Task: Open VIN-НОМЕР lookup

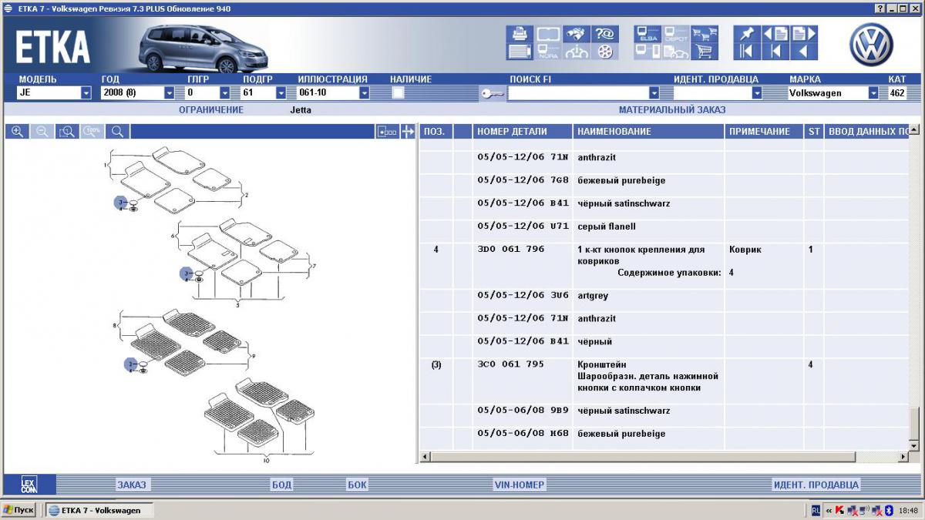Action: pos(520,485)
